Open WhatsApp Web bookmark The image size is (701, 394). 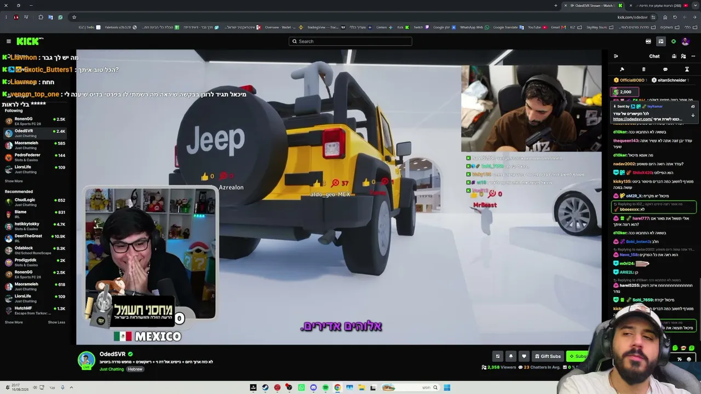tap(475, 27)
